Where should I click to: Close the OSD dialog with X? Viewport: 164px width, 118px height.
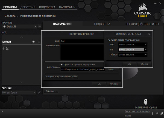click(149, 34)
